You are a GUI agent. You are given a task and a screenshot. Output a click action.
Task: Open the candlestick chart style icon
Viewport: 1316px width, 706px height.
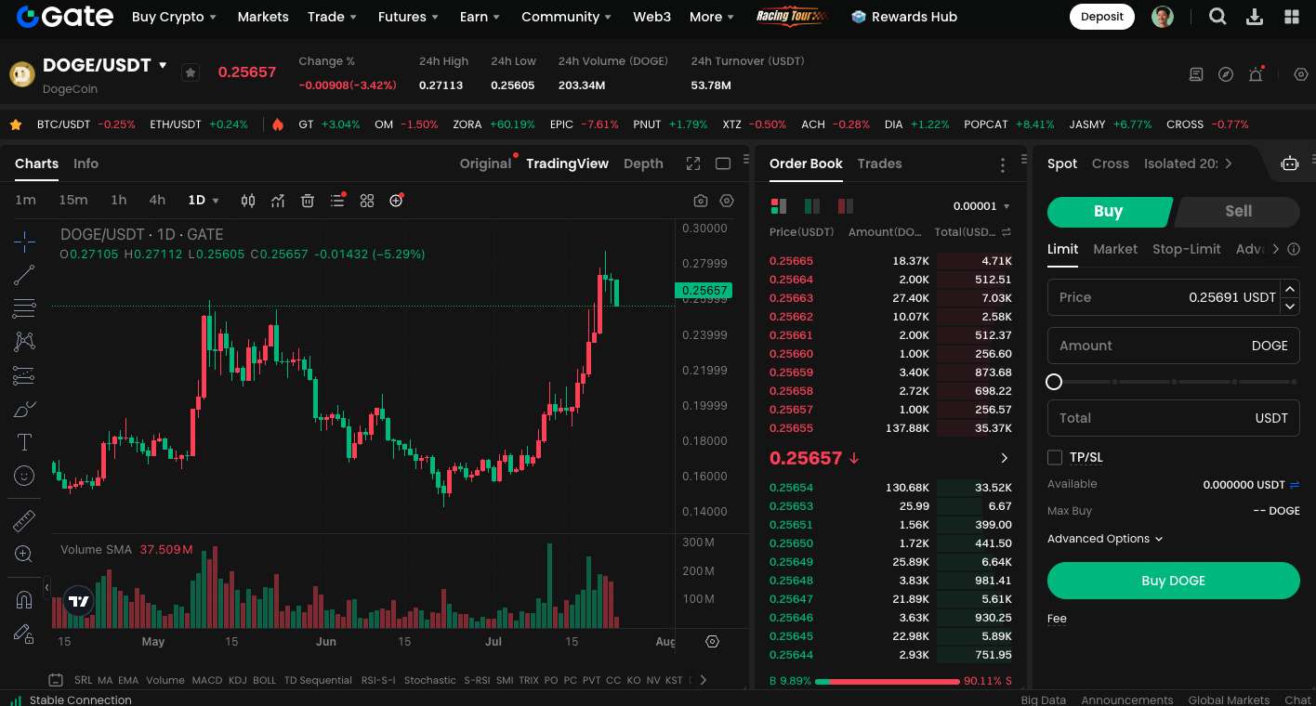(x=248, y=201)
